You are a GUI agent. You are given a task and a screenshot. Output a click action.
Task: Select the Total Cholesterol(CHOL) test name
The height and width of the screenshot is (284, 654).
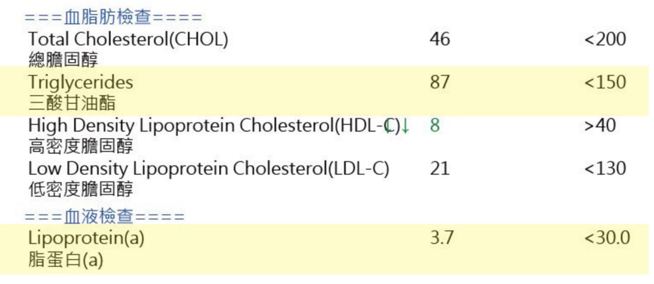[x=128, y=40]
